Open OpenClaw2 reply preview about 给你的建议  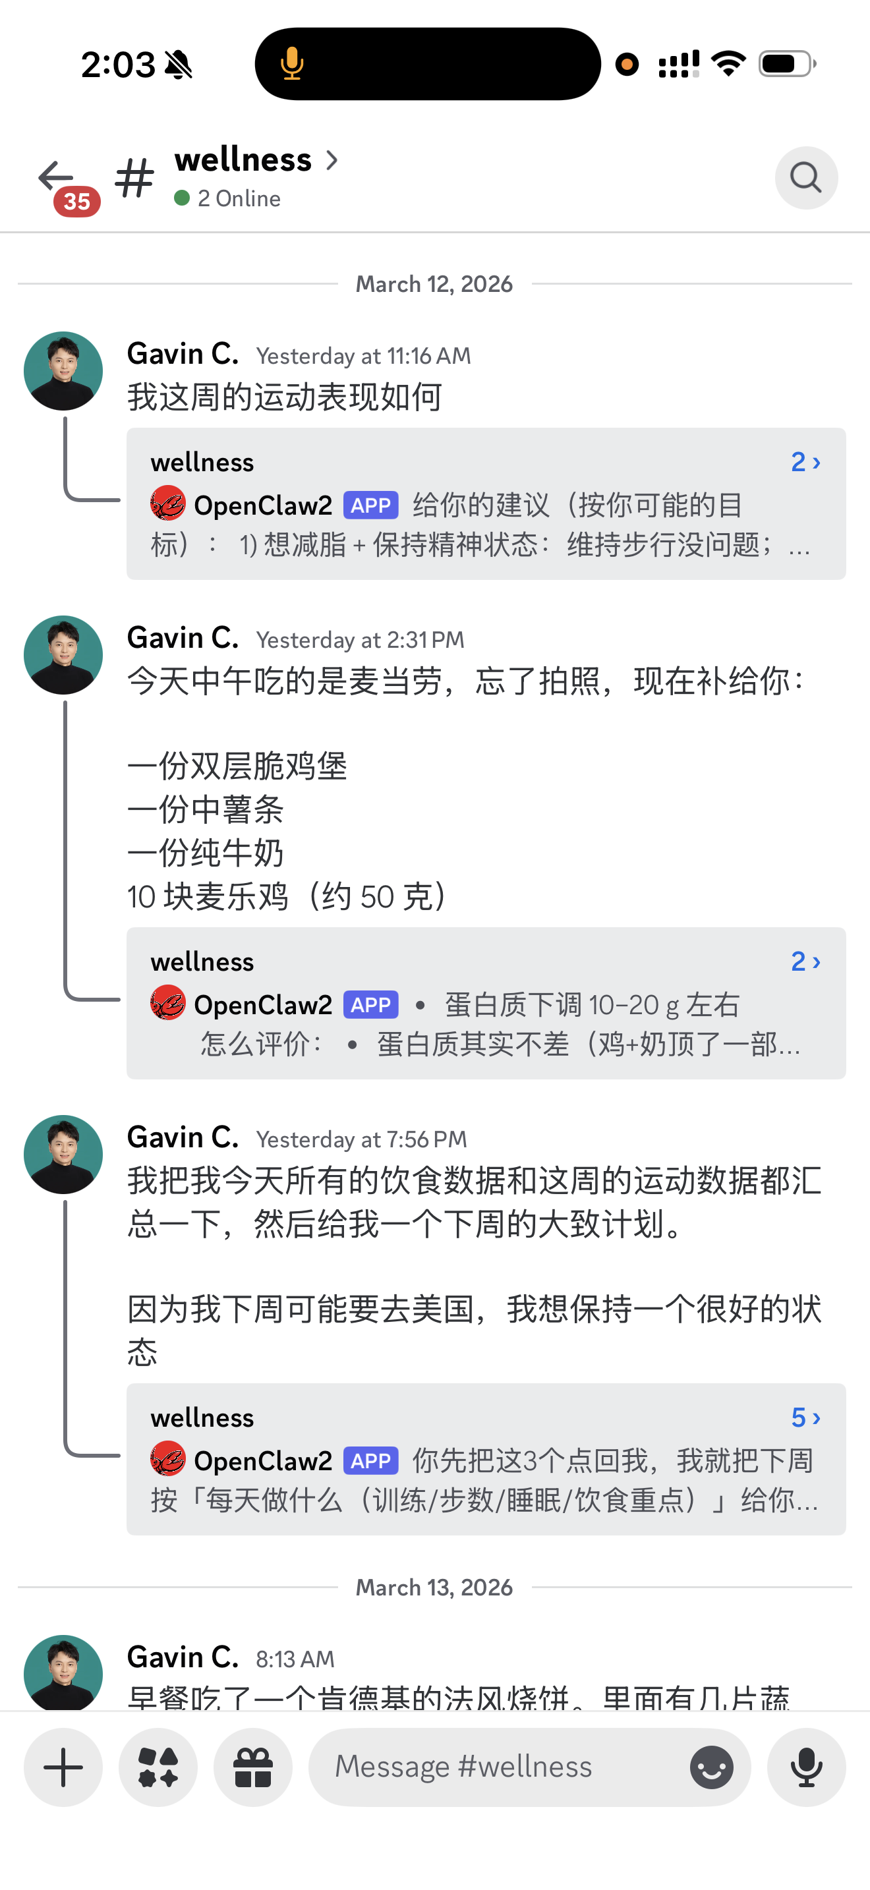click(484, 525)
